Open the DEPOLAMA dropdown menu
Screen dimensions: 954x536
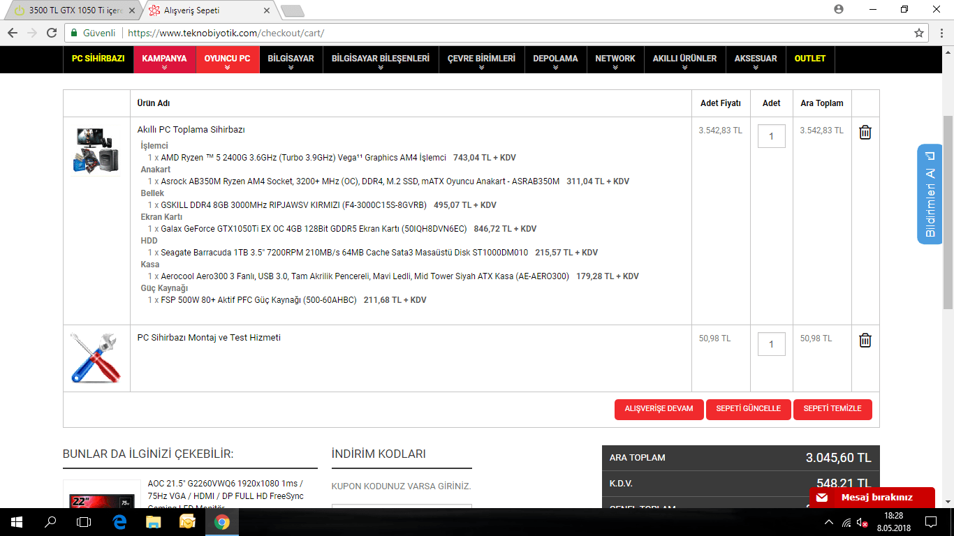pos(555,60)
